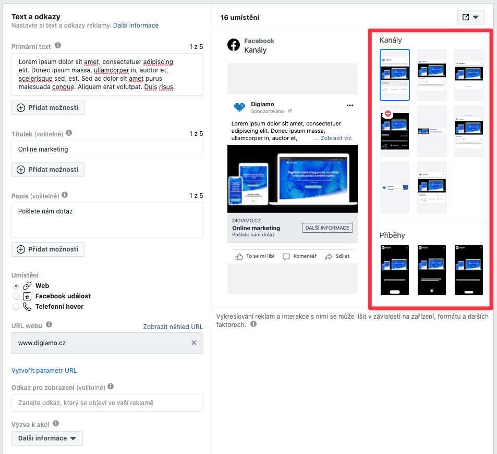The width and height of the screenshot is (497, 454).
Task: Open the Další informace call-to-action dropdown
Action: (x=47, y=438)
